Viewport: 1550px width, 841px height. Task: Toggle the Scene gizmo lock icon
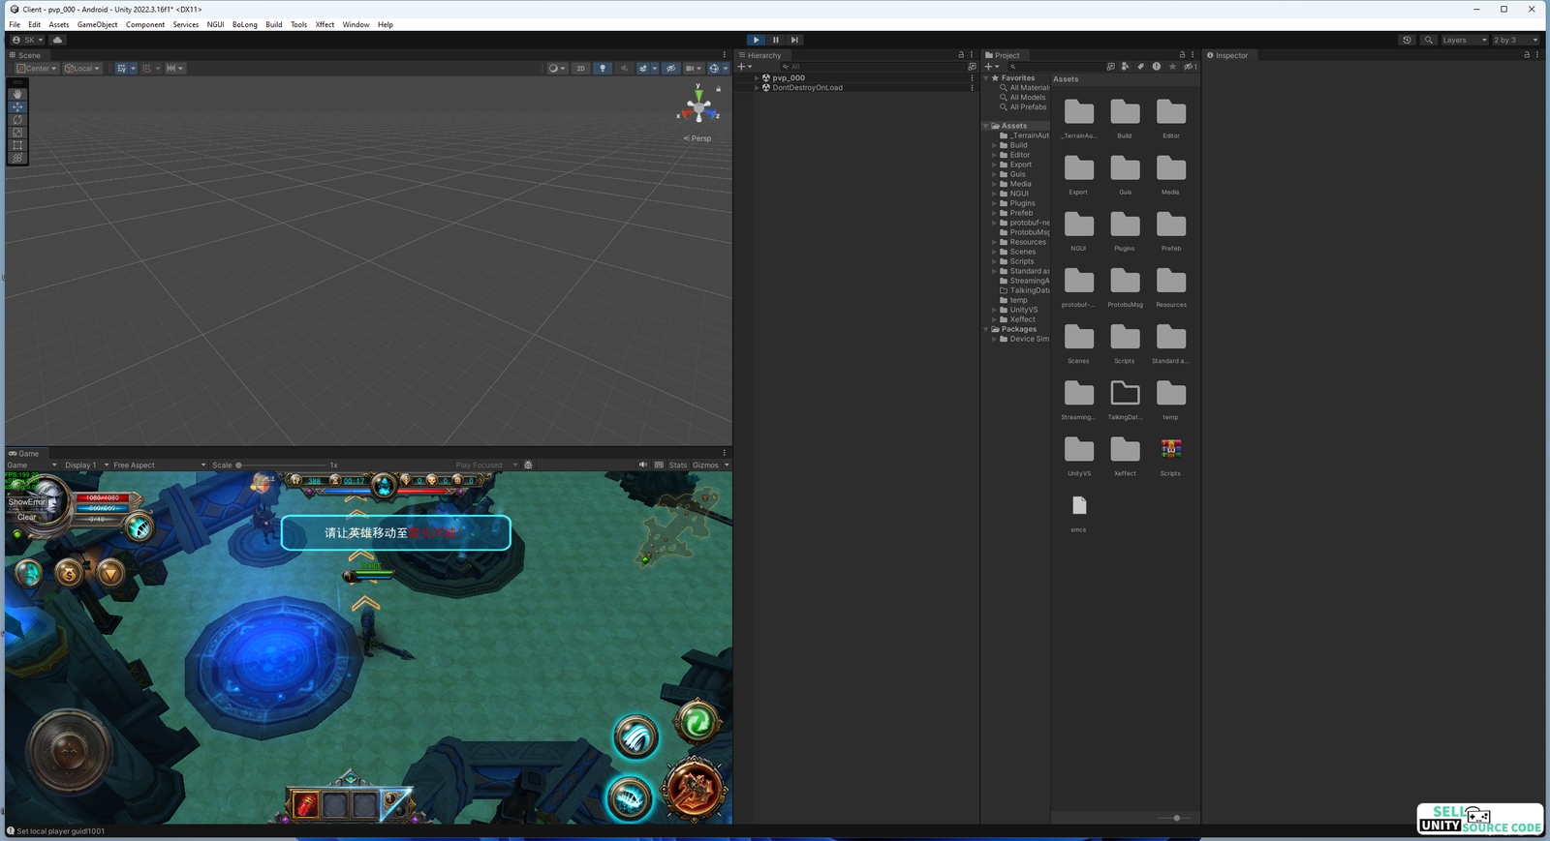719,89
